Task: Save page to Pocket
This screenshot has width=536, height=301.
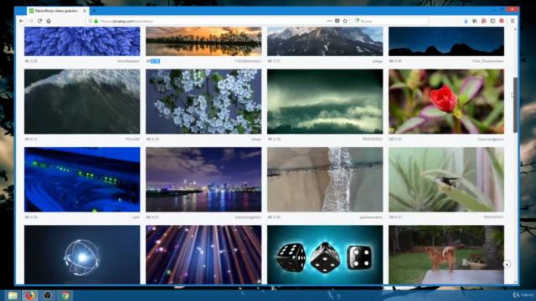Action: (337, 21)
